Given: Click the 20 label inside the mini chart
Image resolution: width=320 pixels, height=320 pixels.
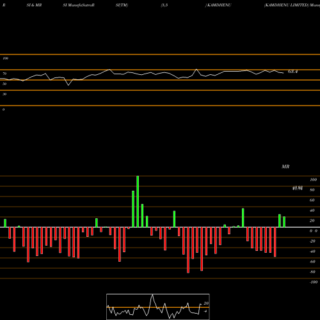Looking at the screenshot, I should pos(206,303).
